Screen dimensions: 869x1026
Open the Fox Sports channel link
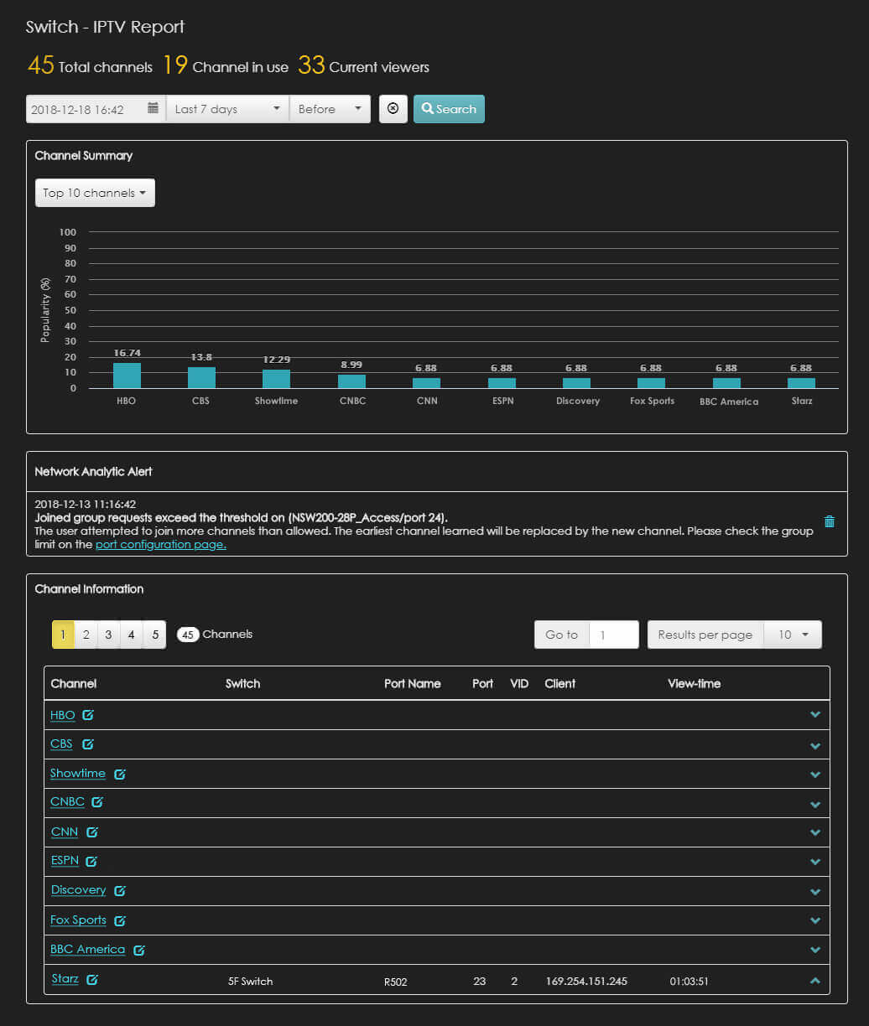(x=79, y=920)
